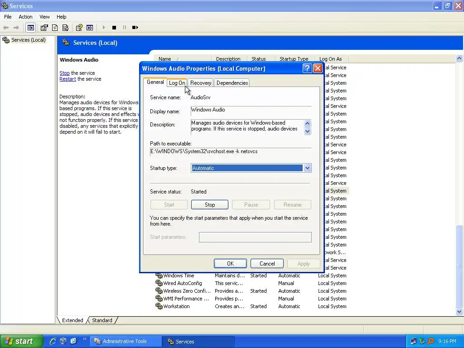Click the clock showing 9:16 PM
Viewport: 464px width, 348px height.
[x=447, y=341]
